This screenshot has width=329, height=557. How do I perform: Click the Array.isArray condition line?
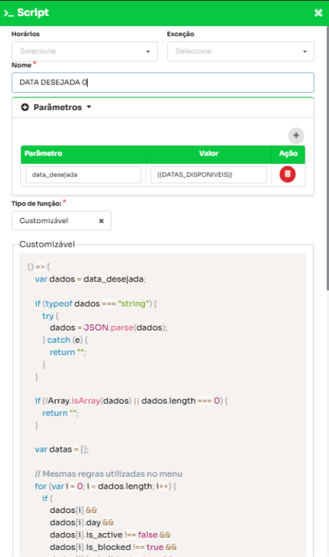(x=132, y=401)
